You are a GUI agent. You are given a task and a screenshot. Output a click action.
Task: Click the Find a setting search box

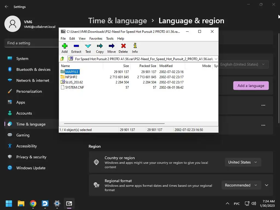[32, 43]
